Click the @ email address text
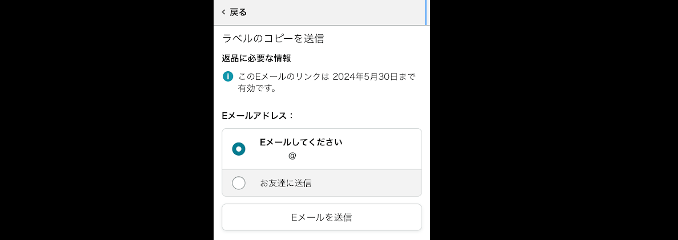This screenshot has height=240, width=678. coord(292,156)
